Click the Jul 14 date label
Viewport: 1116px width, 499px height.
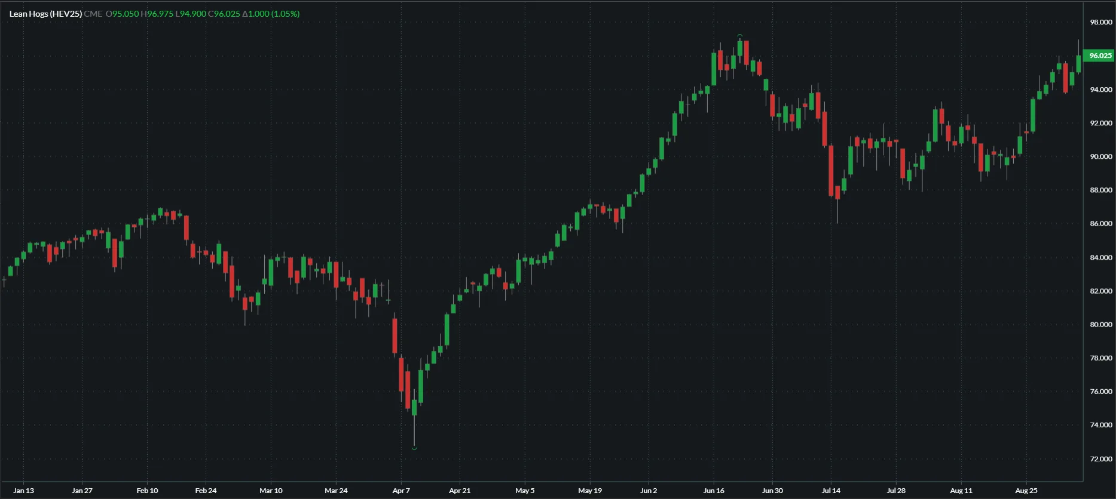pos(831,491)
